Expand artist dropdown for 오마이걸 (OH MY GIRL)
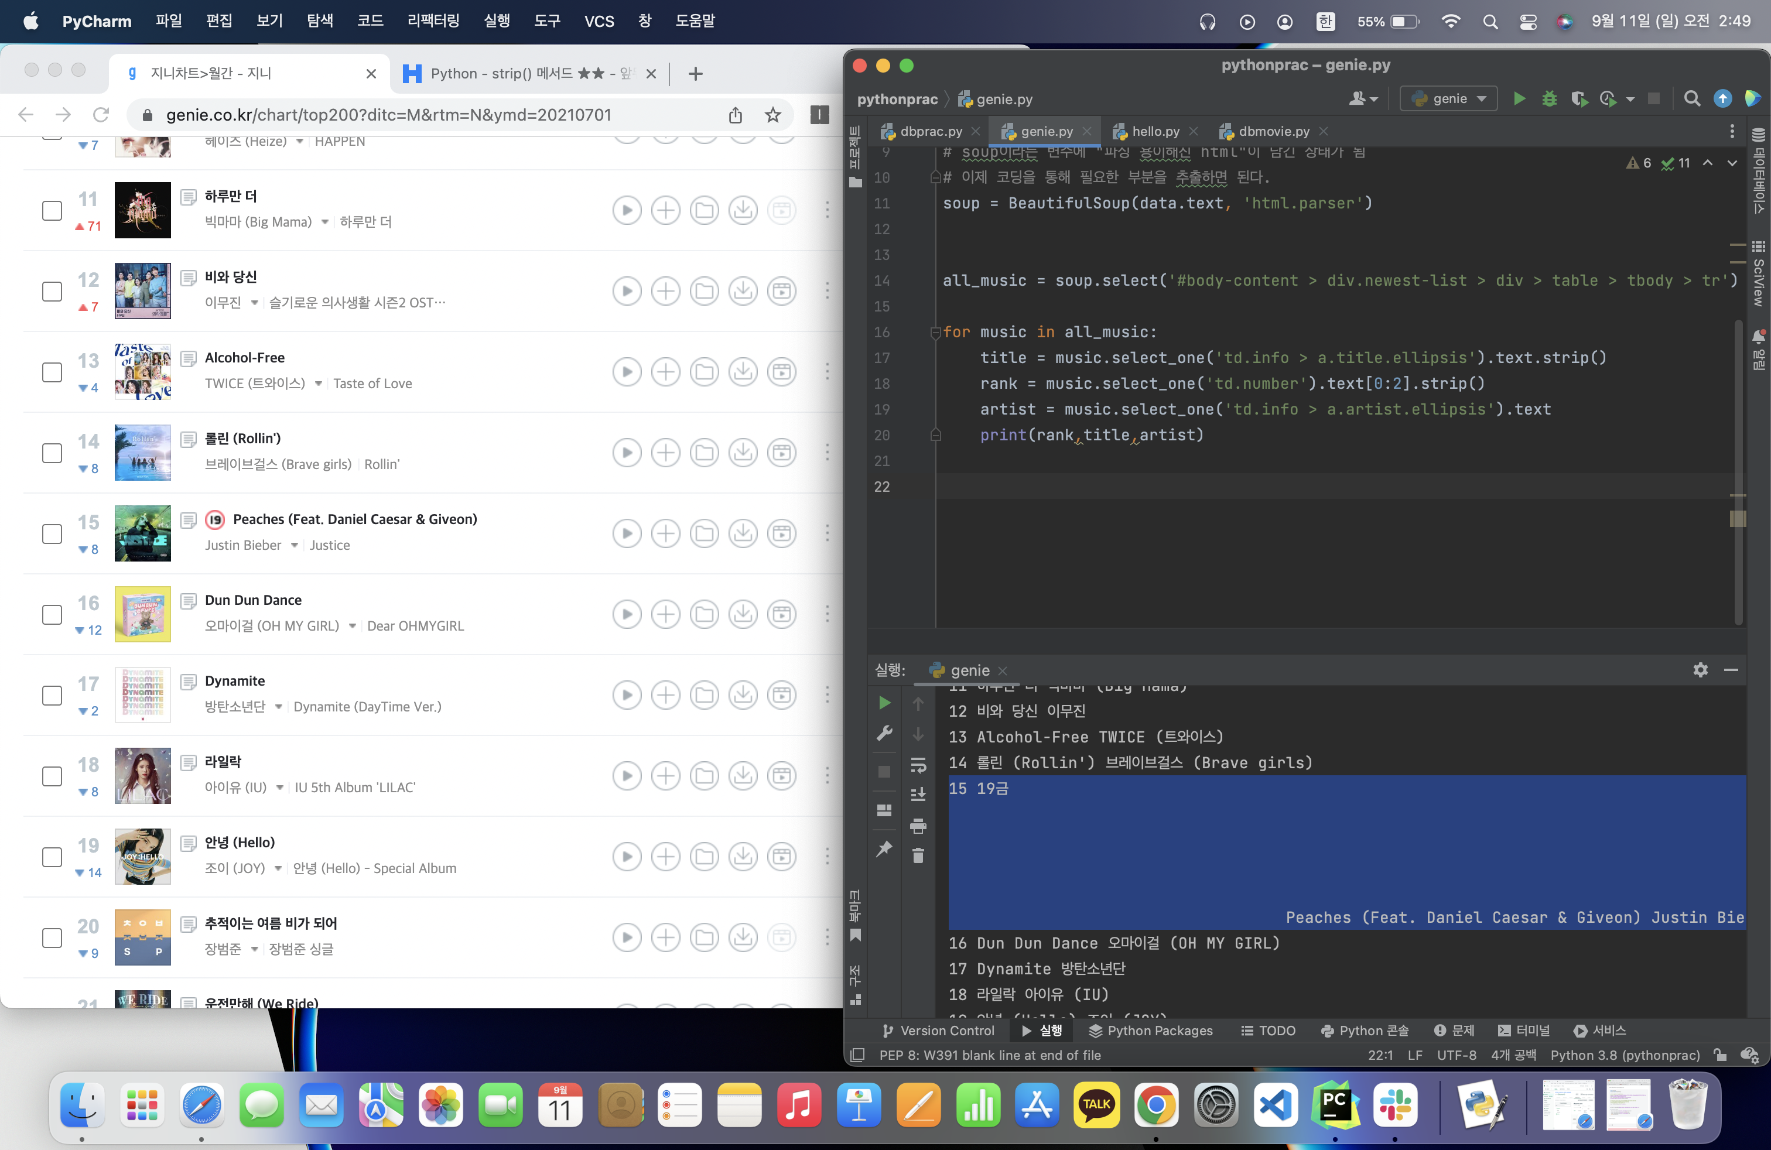Viewport: 1771px width, 1150px height. coord(353,627)
